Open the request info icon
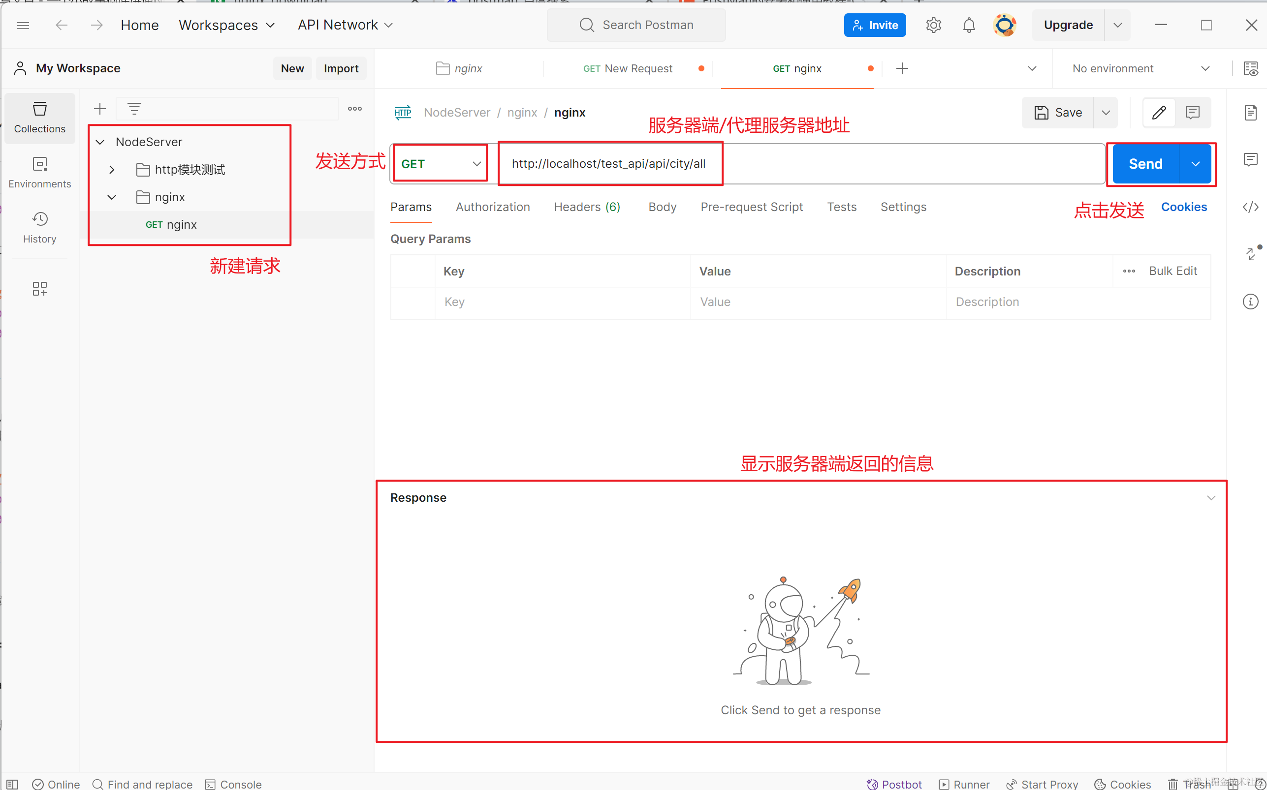 pos(1250,302)
